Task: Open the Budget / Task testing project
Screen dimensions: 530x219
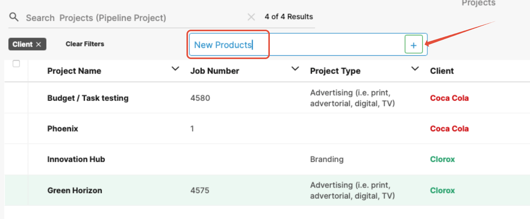Action: click(88, 98)
